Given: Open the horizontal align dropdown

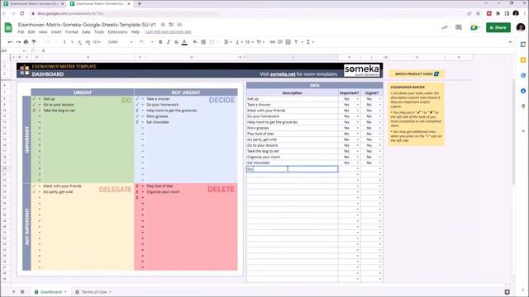Looking at the screenshot, I should click(228, 42).
